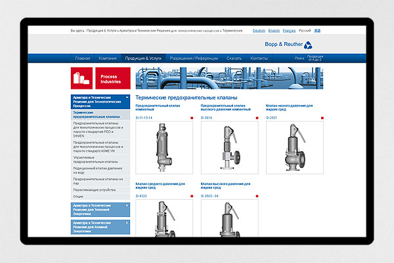Select Опции in the sidebar menu
The height and width of the screenshot is (263, 394).
click(79, 196)
